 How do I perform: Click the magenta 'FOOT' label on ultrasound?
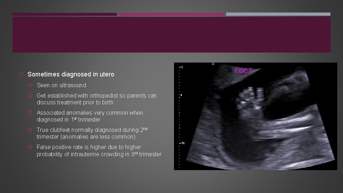click(243, 71)
